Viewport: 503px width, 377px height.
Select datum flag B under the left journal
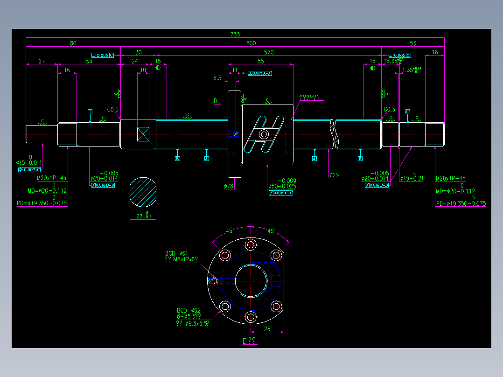(178, 159)
